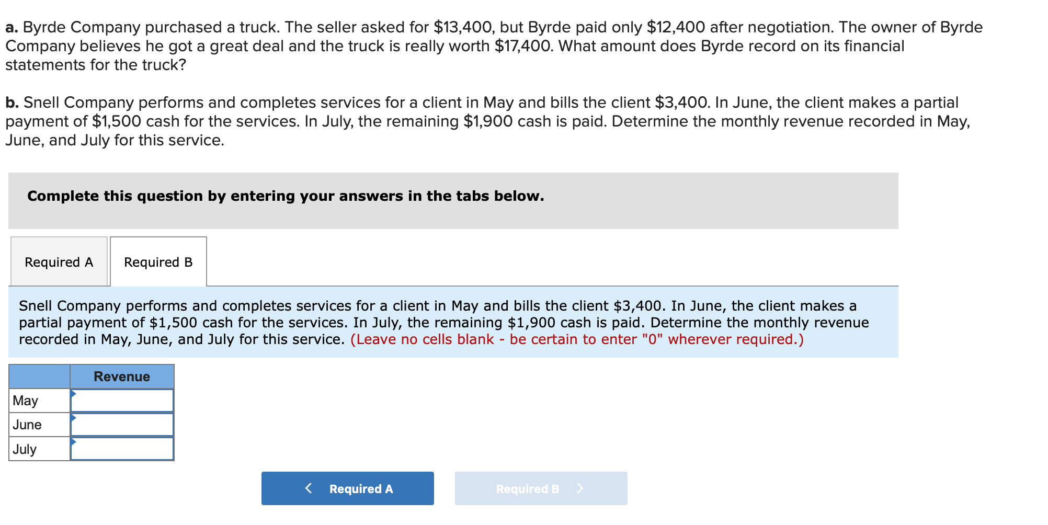Switch to the Required B tab
The height and width of the screenshot is (525, 1048).
[158, 261]
